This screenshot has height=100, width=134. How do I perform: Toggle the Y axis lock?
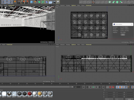pos(7,2)
